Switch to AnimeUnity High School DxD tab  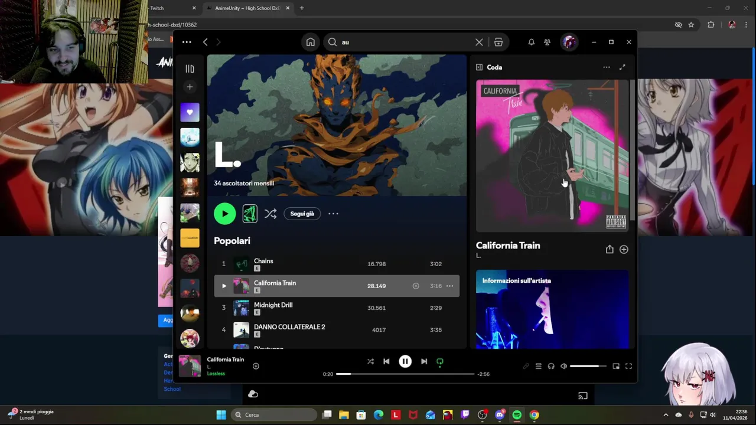pos(247,8)
